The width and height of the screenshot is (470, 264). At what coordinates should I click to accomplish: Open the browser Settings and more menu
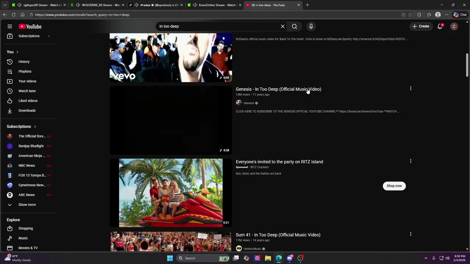(446, 15)
